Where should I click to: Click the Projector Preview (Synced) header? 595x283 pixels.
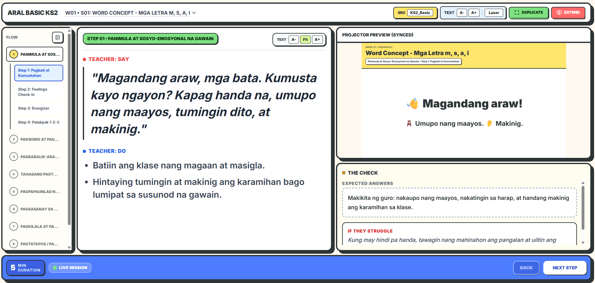point(378,35)
